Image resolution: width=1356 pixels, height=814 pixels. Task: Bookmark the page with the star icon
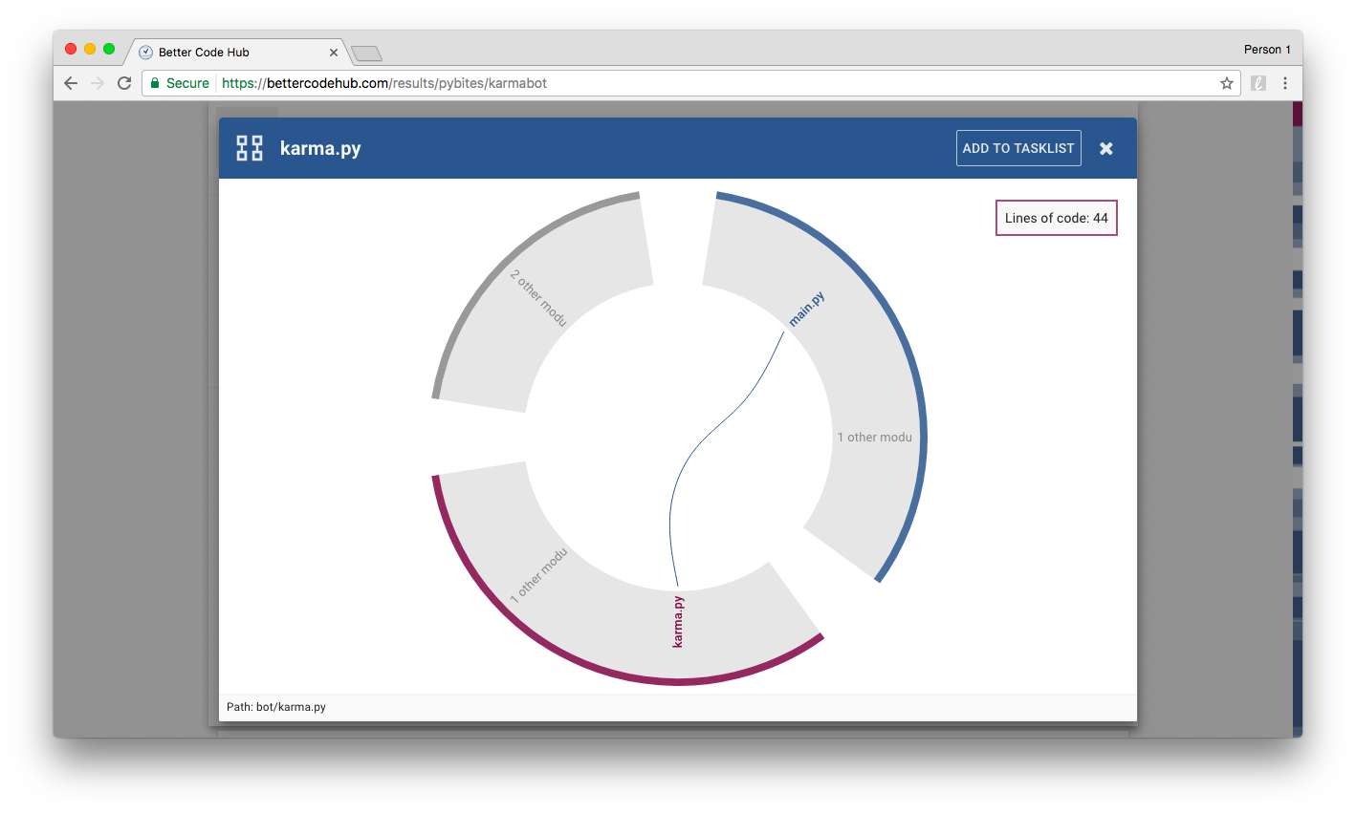coord(1227,83)
